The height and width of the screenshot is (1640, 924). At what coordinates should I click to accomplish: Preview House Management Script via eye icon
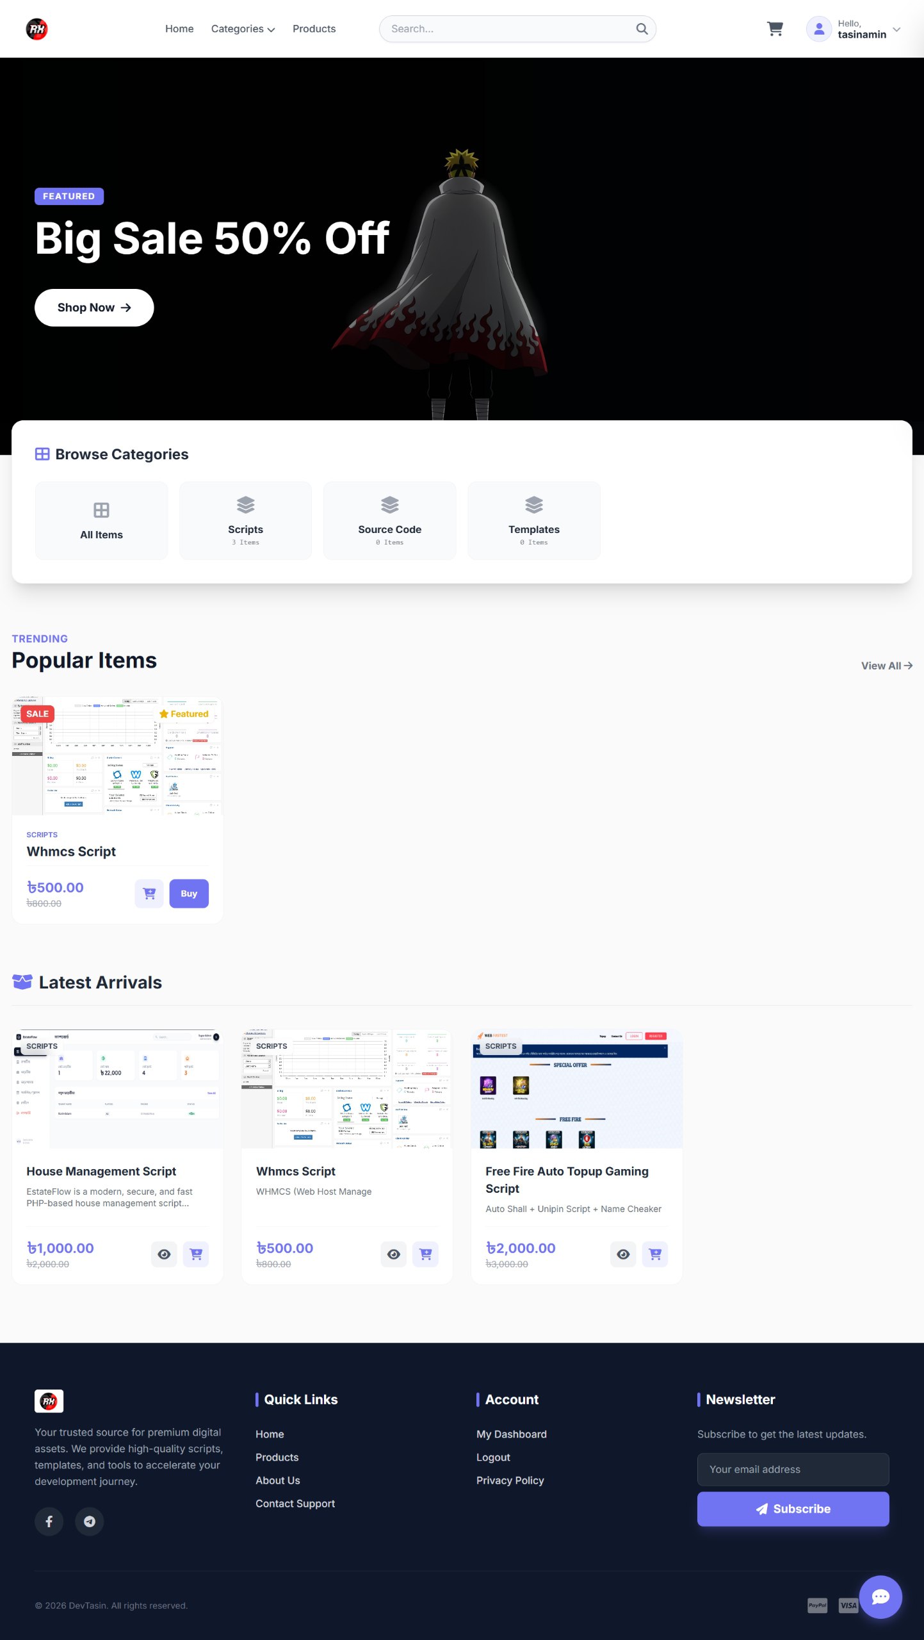164,1254
